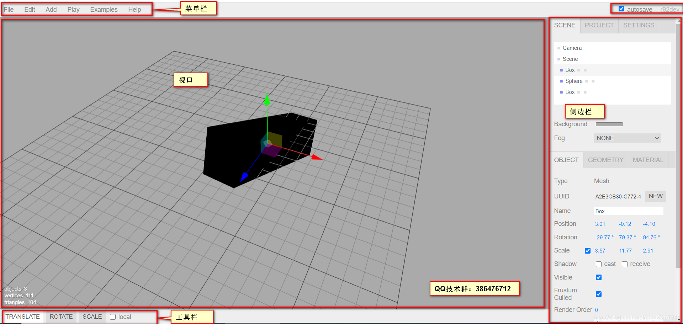Screen dimensions: 683x324
Task: Activate the SCALE tool
Action: pos(92,317)
